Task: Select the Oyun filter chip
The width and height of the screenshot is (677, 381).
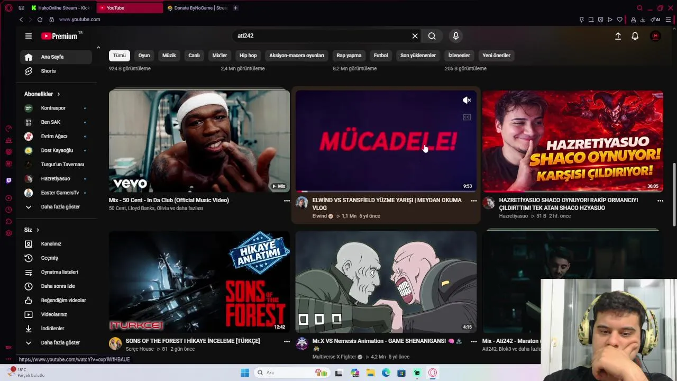Action: tap(144, 55)
